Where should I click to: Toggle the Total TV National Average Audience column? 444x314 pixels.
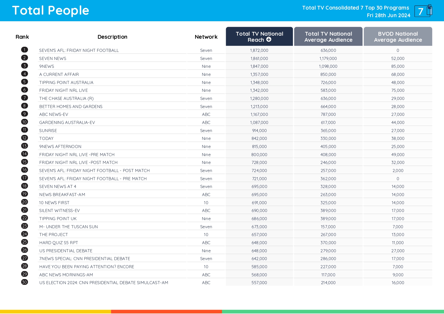coord(328,36)
